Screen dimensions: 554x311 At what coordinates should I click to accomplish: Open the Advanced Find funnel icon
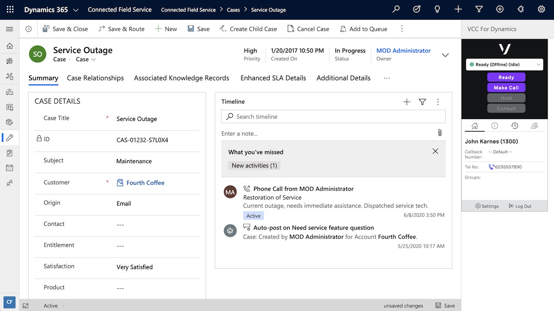point(479,10)
